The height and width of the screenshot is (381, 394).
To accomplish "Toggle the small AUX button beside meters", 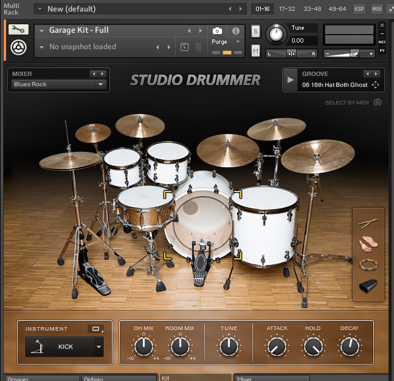I will coord(382,42).
